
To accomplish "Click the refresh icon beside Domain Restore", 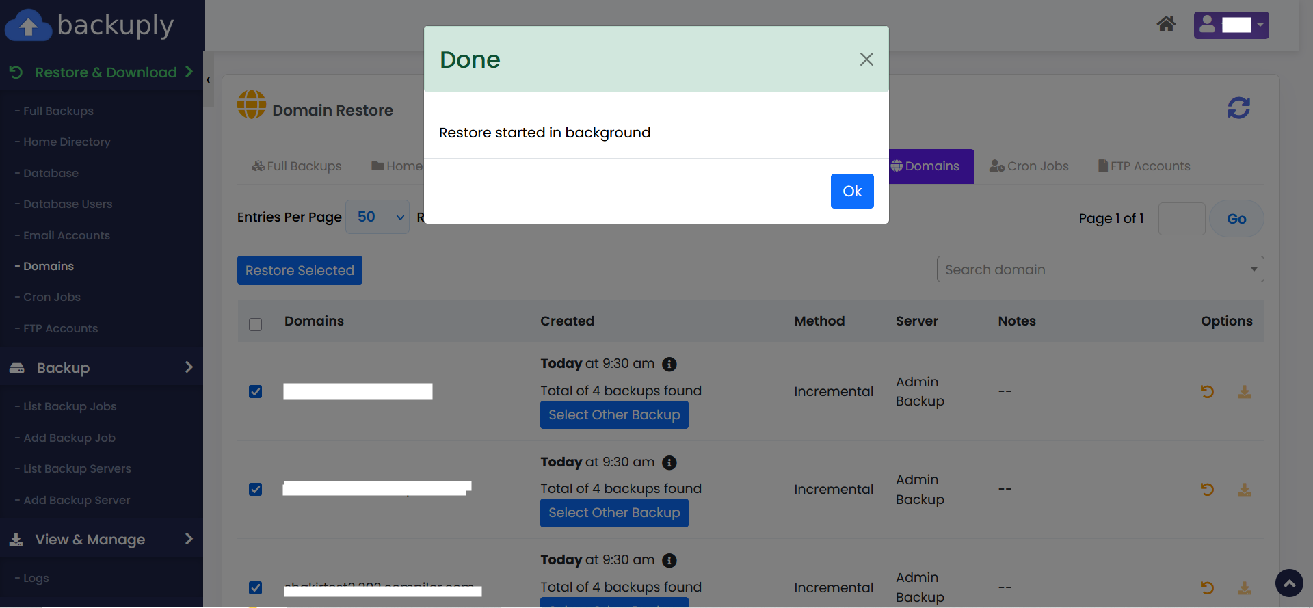I will [1238, 108].
